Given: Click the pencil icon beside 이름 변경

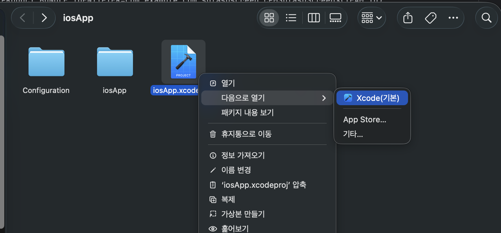Looking at the screenshot, I should point(213,170).
